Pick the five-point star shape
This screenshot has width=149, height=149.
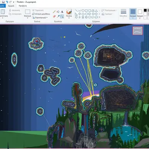[x=83, y=17]
